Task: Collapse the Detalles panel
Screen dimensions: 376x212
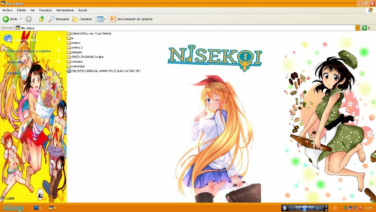Action: 59,73
